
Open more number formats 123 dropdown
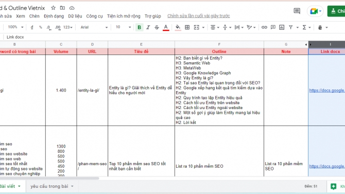(x=68, y=27)
